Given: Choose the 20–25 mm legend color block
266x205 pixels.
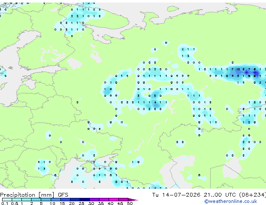Looking at the screenshot, I should click(75, 200).
